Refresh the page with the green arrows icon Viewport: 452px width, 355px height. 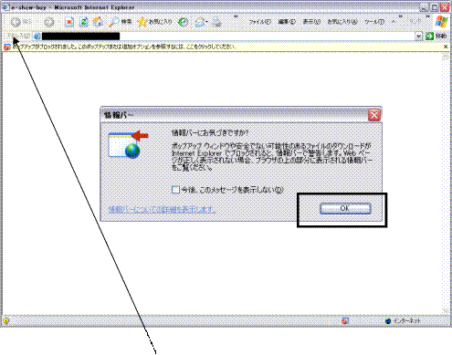click(x=83, y=22)
